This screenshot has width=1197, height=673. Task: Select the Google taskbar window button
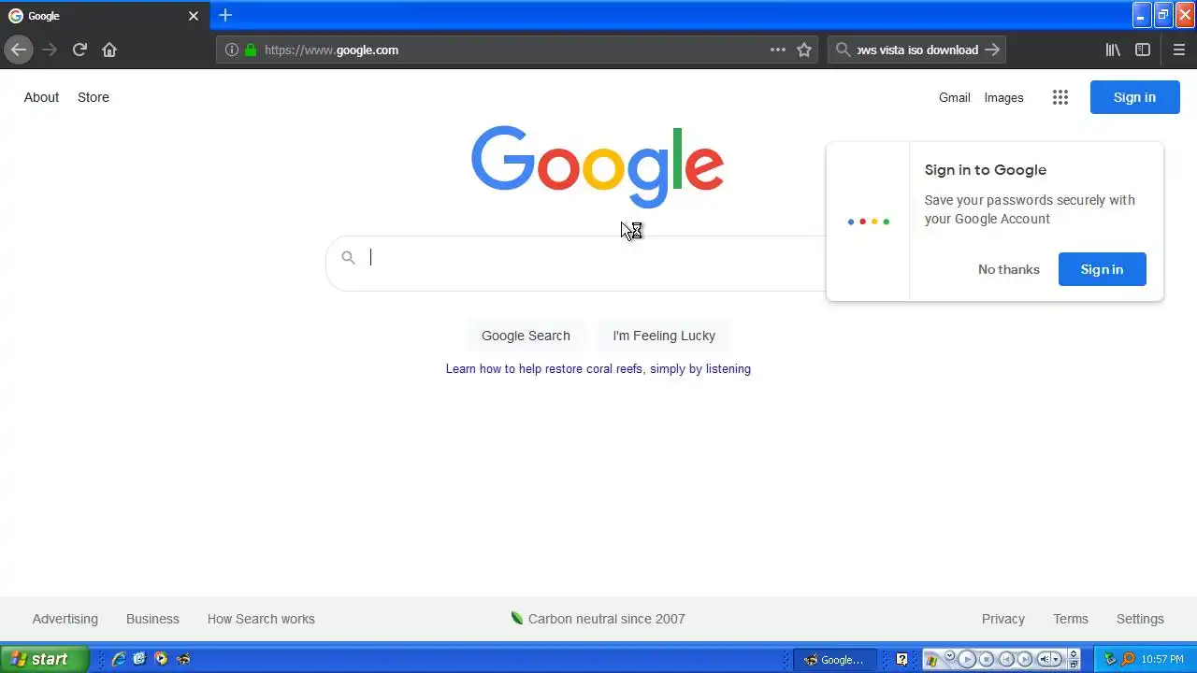pos(835,660)
